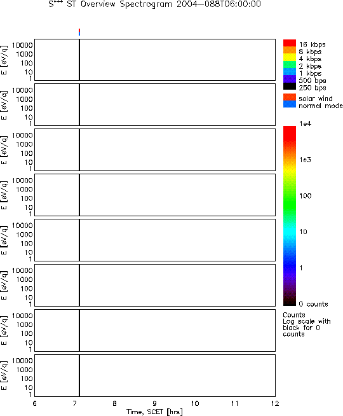Click the "Time, SCET [hrs]" axis label
The height and width of the screenshot is (416, 343).
pyautogui.click(x=154, y=412)
